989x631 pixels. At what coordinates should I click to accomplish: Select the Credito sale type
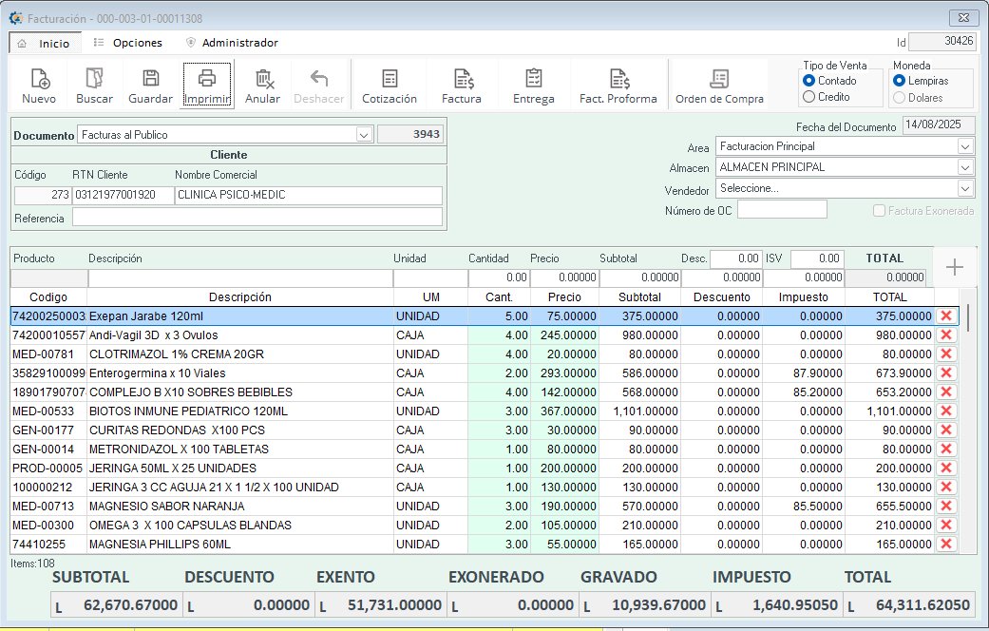click(809, 97)
